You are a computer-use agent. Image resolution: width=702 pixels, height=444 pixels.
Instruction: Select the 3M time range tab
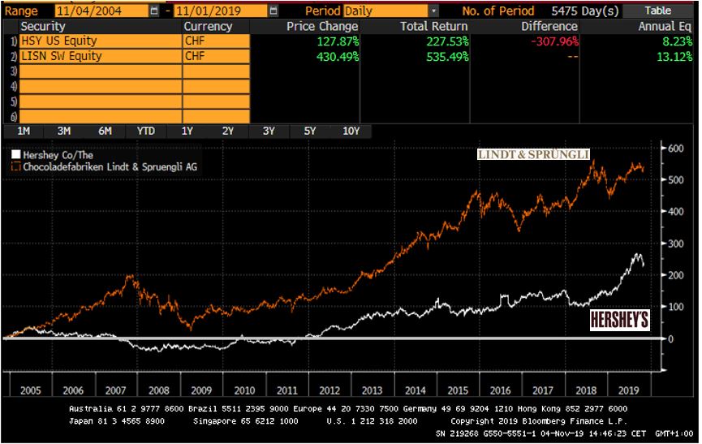64,131
